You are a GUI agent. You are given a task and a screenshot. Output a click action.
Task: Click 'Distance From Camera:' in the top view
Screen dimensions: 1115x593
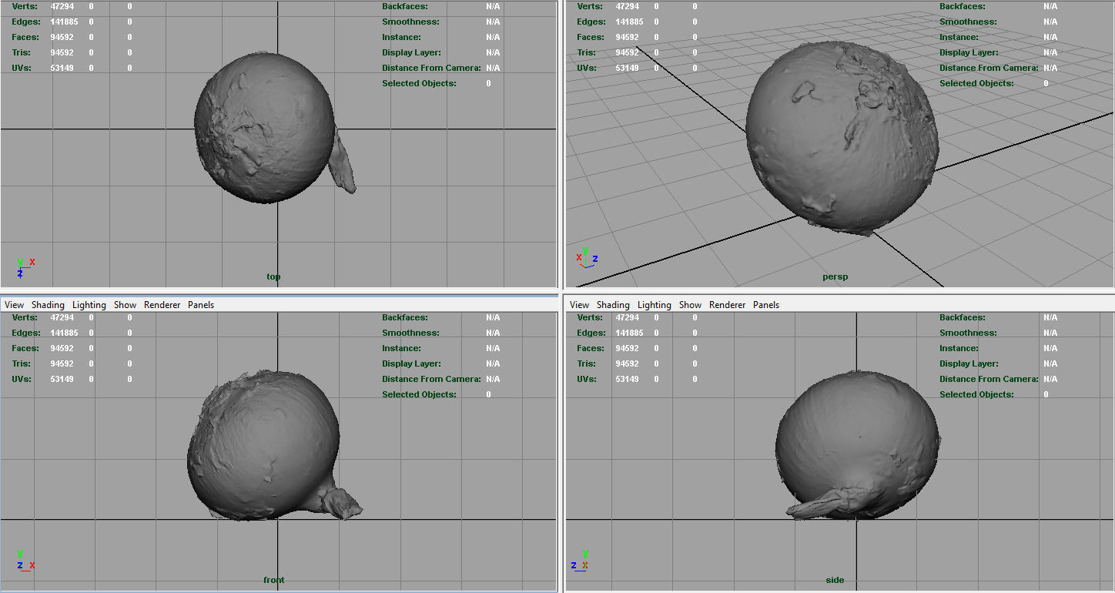tap(431, 68)
